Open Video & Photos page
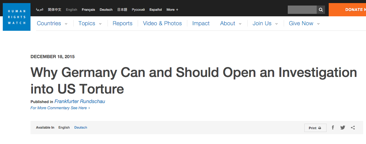 (162, 23)
